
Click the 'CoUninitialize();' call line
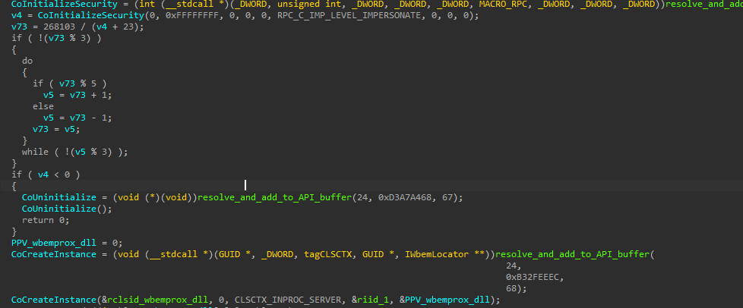tap(67, 209)
